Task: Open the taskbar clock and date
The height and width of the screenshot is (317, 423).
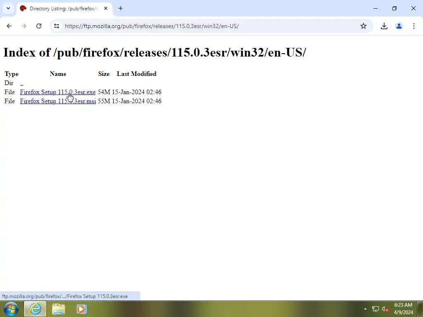Action: 403,309
